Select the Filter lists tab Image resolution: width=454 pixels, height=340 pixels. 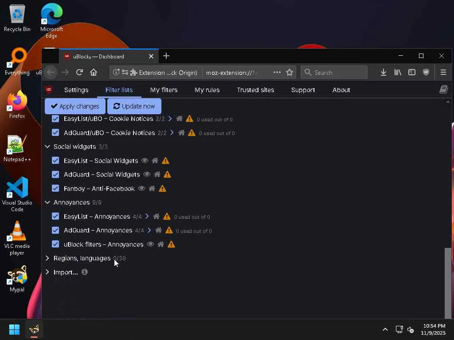(119, 90)
